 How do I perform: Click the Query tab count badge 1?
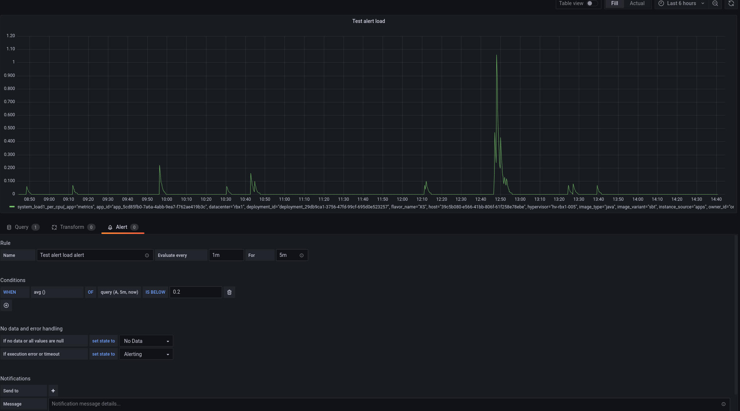click(35, 227)
